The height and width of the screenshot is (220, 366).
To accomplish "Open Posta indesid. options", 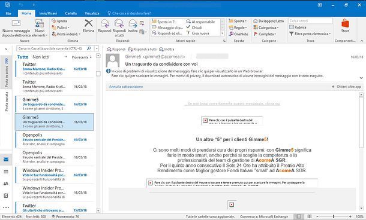I will point(66,34).
